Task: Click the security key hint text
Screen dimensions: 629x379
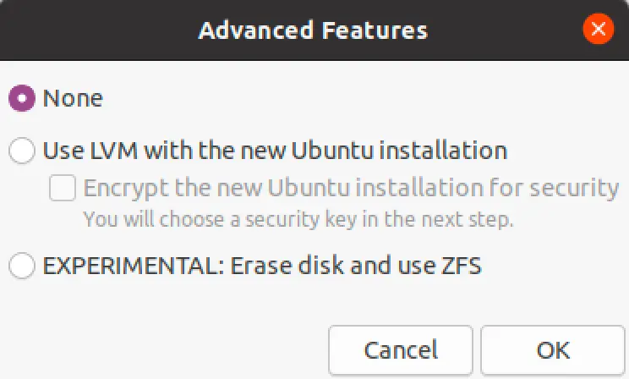Action: 298,219
